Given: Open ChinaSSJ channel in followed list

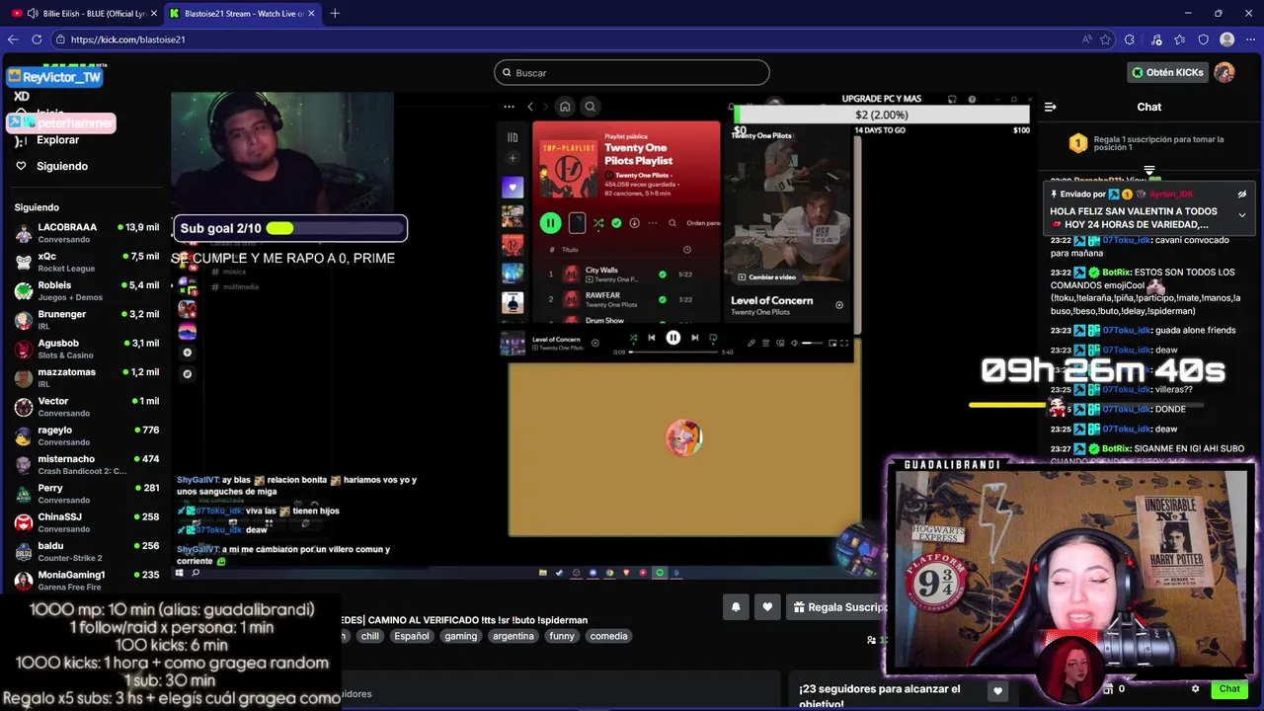Looking at the screenshot, I should click(x=87, y=522).
